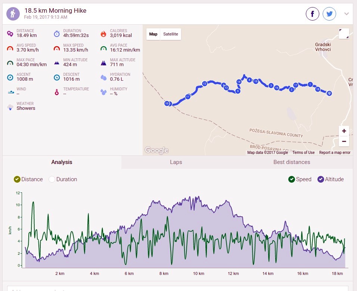Switch map to Satellite view

coord(171,34)
